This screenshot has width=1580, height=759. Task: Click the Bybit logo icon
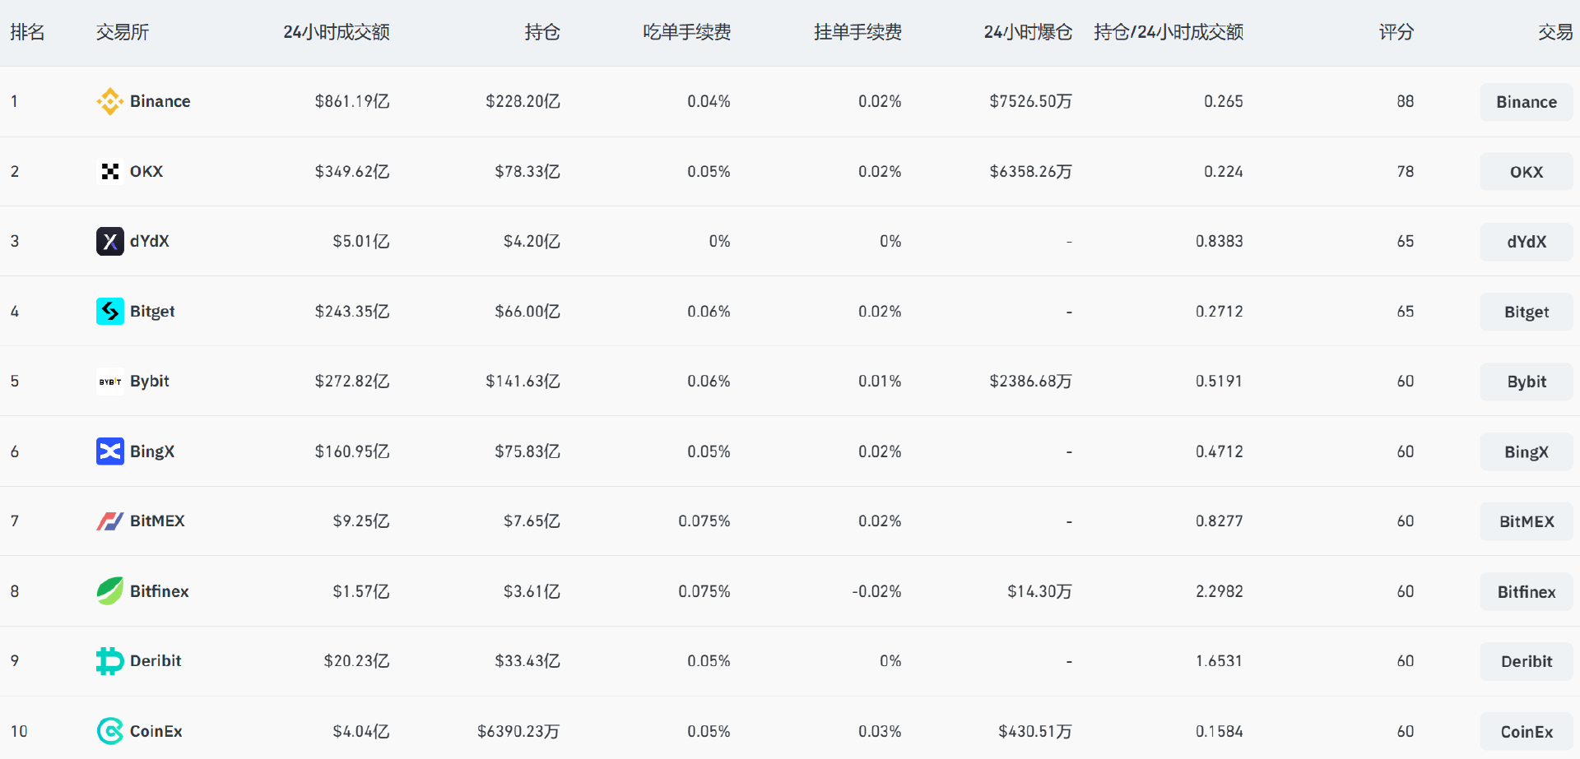click(109, 382)
